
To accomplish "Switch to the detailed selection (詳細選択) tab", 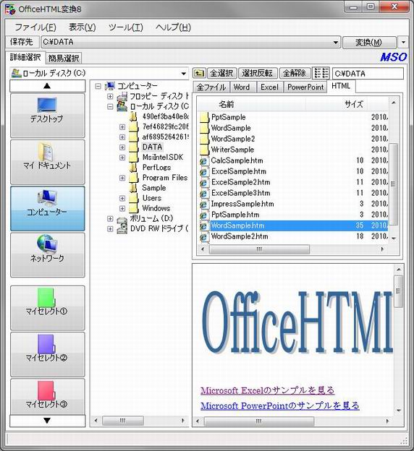I will pos(25,57).
